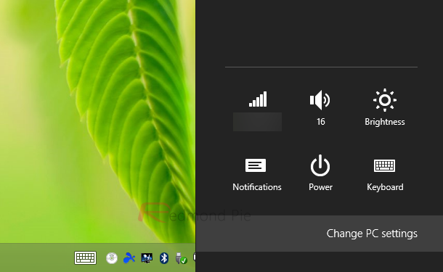Click the volume level 16 label

tap(321, 122)
